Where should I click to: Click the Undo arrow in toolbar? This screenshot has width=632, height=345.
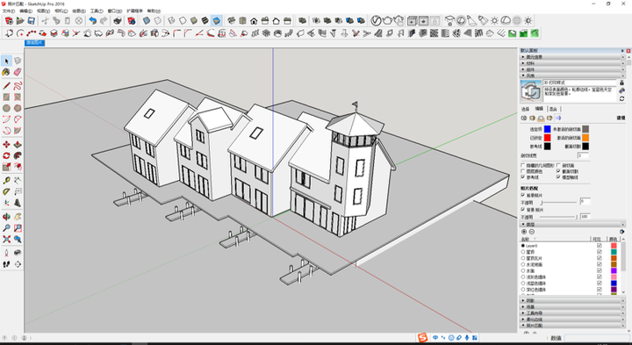click(93, 20)
